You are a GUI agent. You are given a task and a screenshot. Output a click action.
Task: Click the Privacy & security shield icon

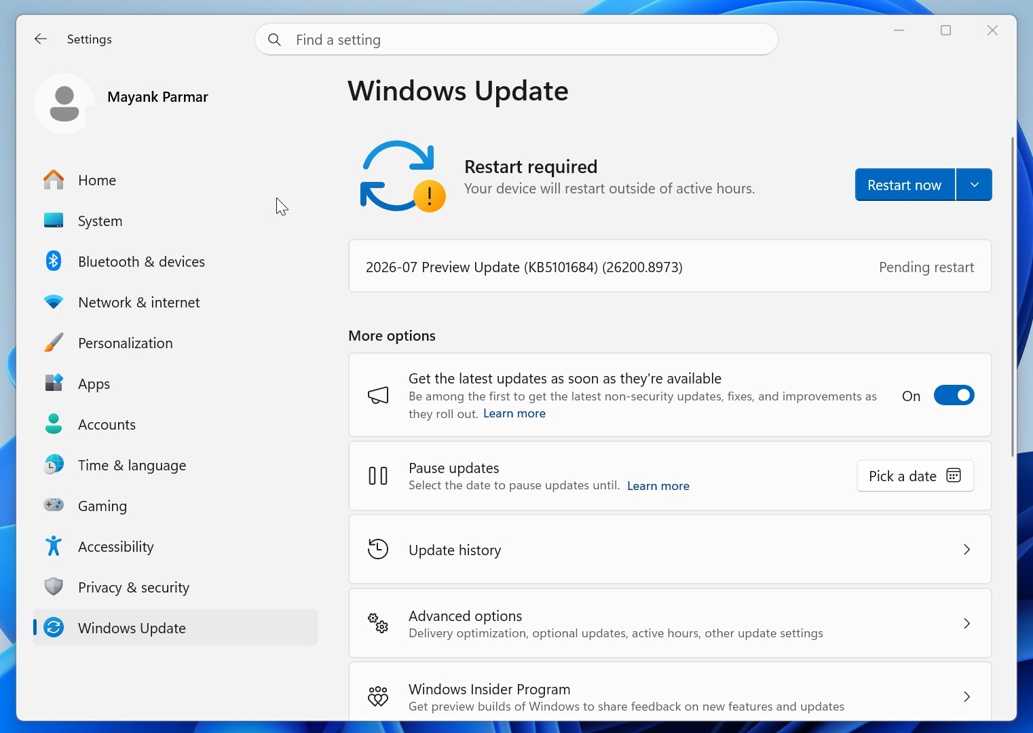pyautogui.click(x=54, y=586)
